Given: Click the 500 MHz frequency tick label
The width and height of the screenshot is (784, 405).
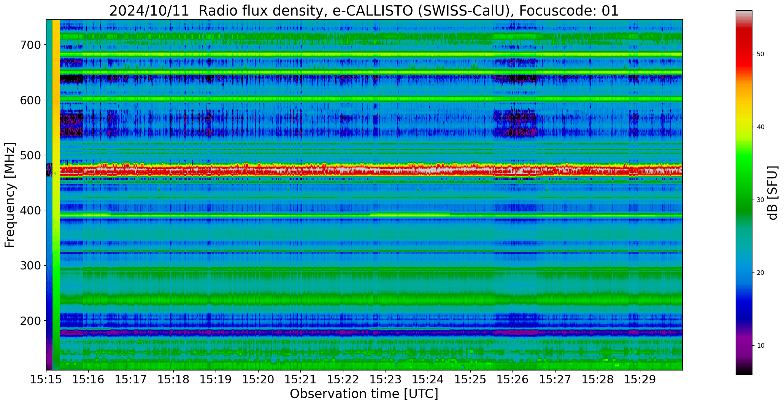Looking at the screenshot, I should click(30, 155).
